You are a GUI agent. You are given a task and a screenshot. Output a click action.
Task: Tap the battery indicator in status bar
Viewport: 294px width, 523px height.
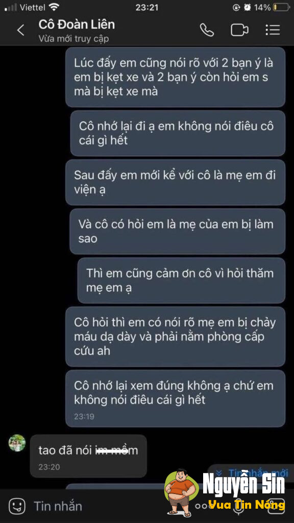pyautogui.click(x=281, y=7)
